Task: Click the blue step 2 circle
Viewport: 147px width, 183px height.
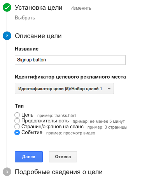Action: click(x=7, y=36)
